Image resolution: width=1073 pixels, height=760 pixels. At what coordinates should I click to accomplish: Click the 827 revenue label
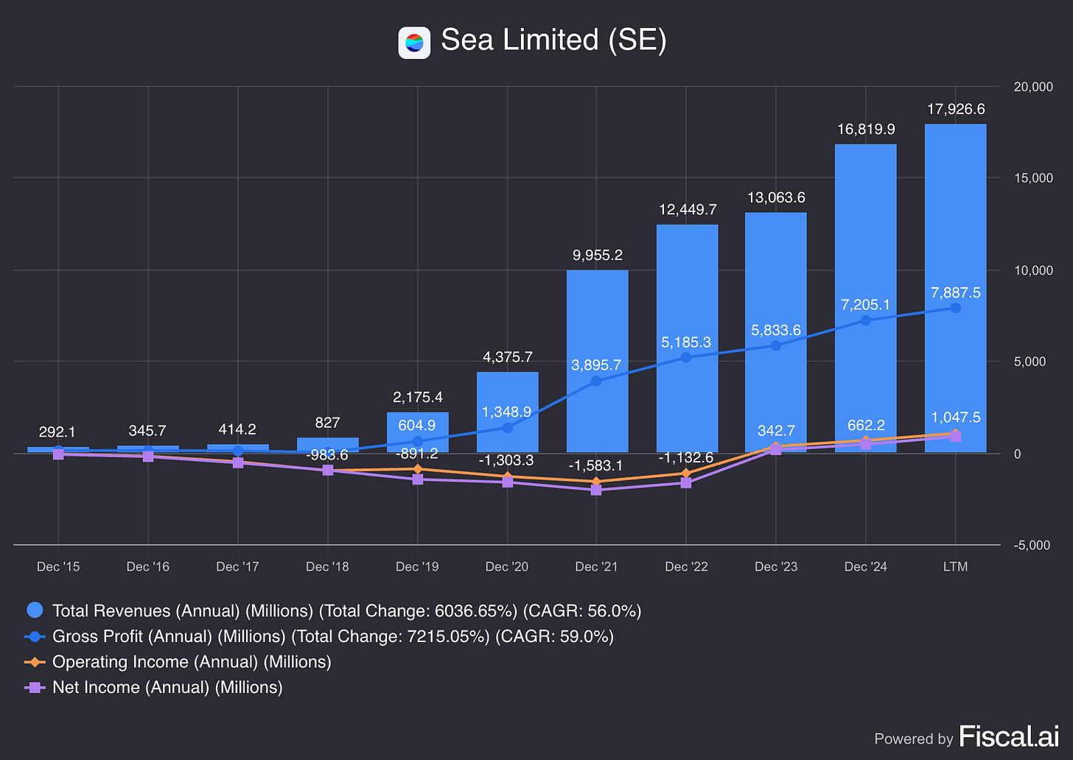coord(327,423)
